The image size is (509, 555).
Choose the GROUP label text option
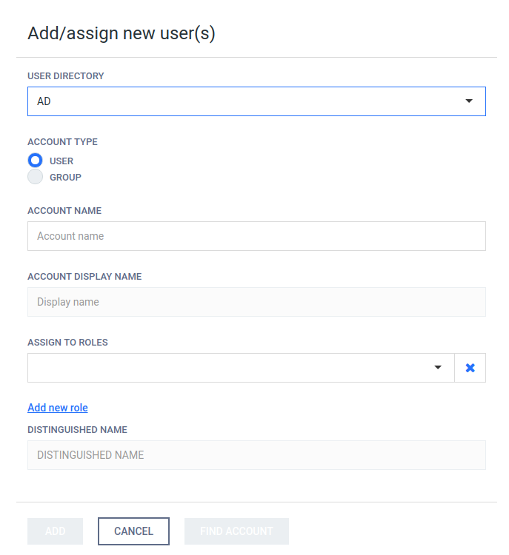coord(66,177)
